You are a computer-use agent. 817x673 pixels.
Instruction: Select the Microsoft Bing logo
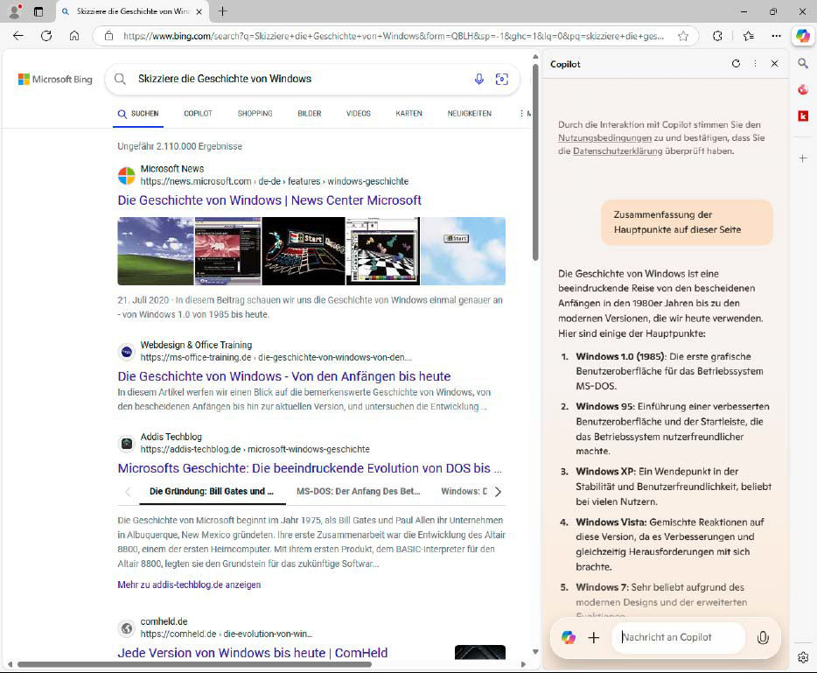(x=54, y=79)
